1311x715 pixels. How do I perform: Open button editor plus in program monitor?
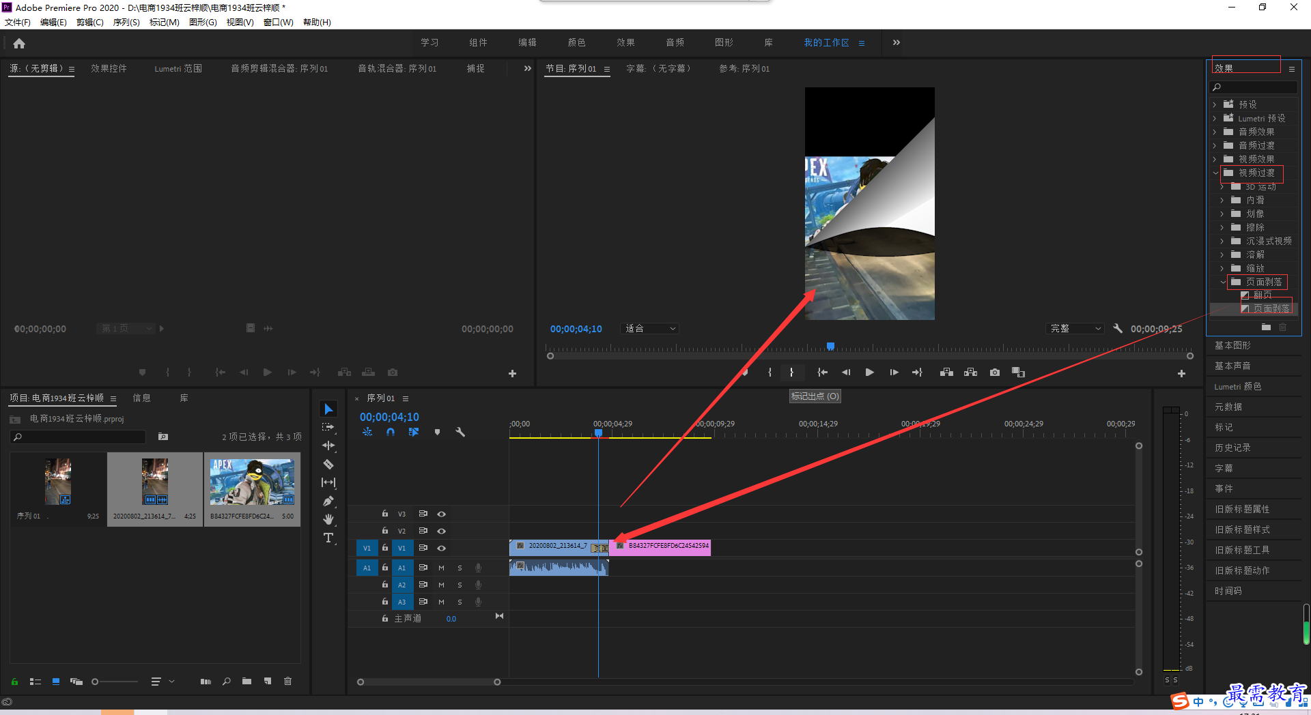click(x=1181, y=373)
